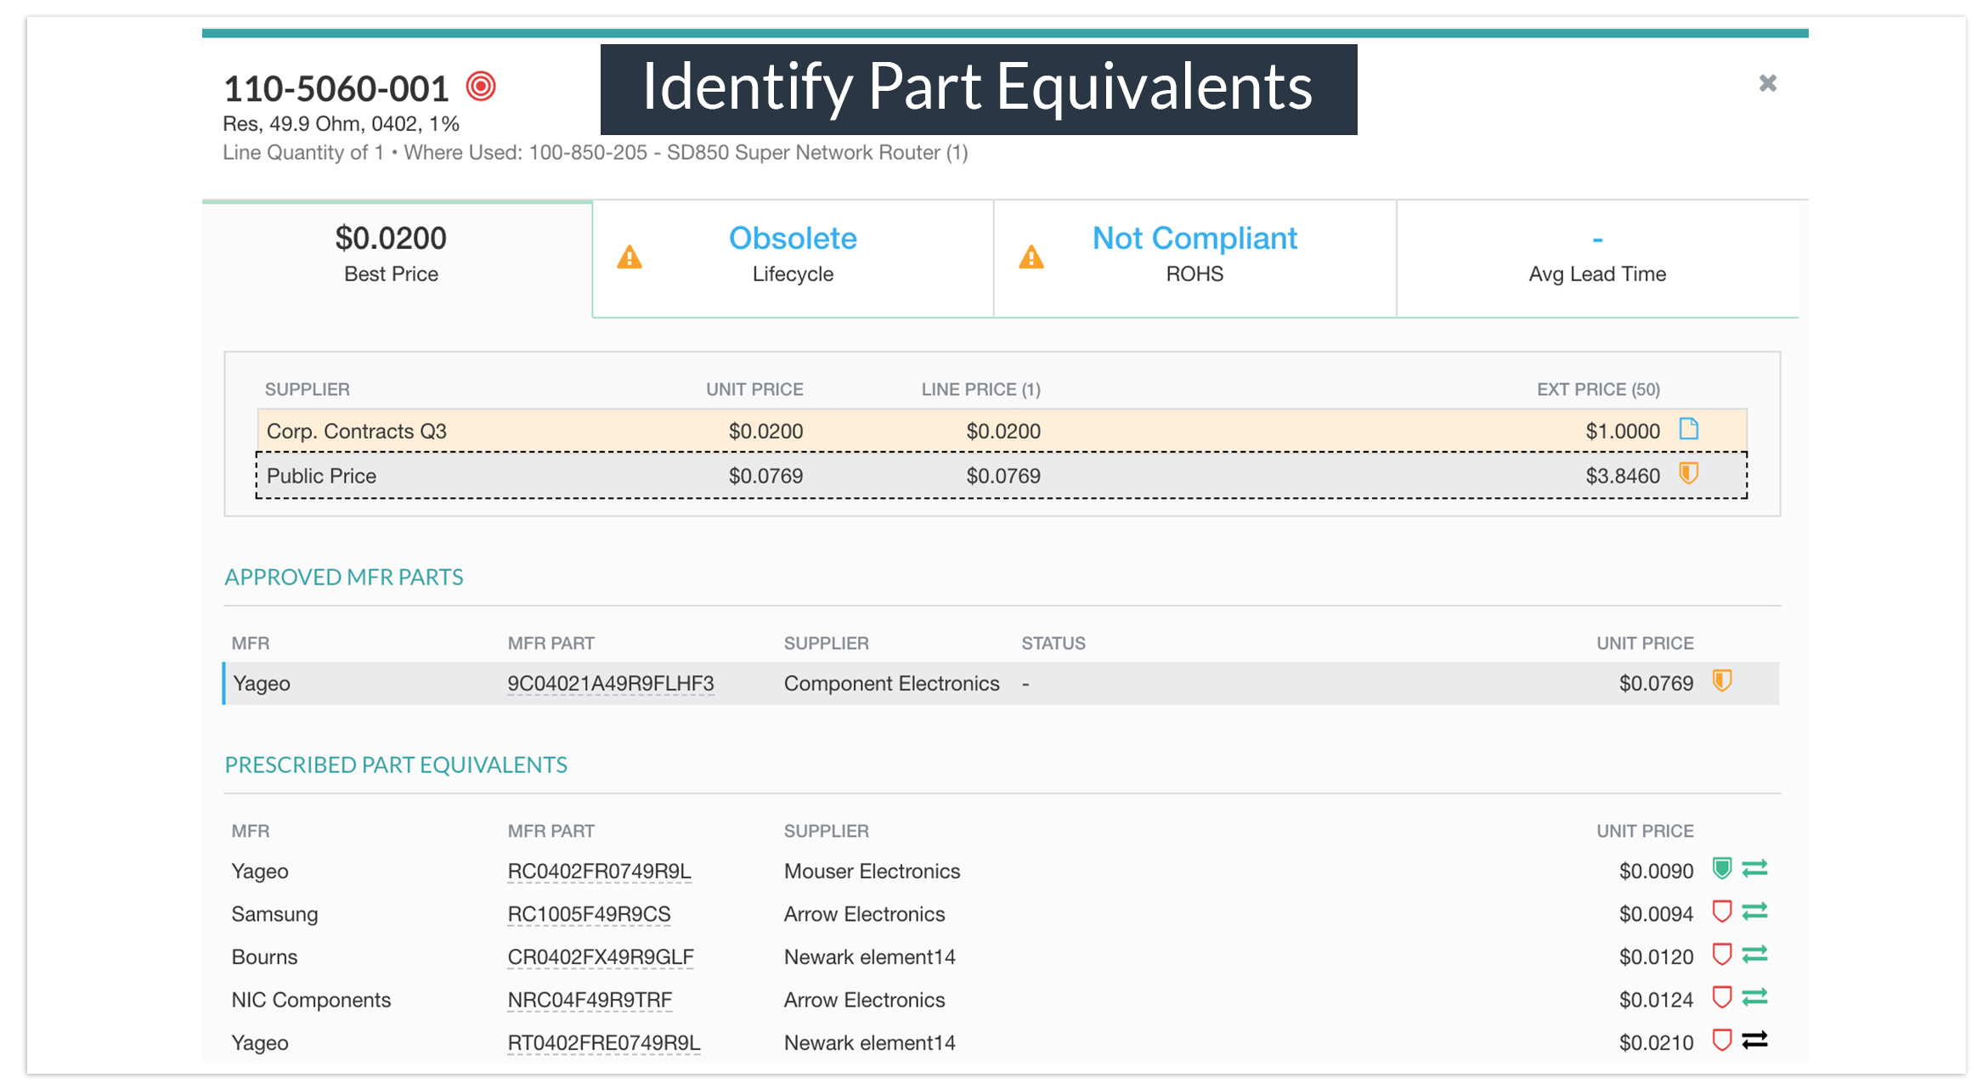Click red shield icon on RT0402FRE0749R9L row

[x=1722, y=1040]
